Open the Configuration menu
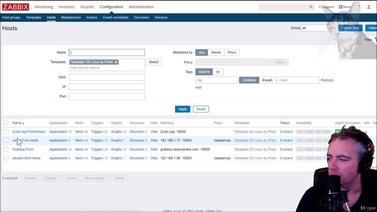The image size is (377, 212). [x=111, y=7]
